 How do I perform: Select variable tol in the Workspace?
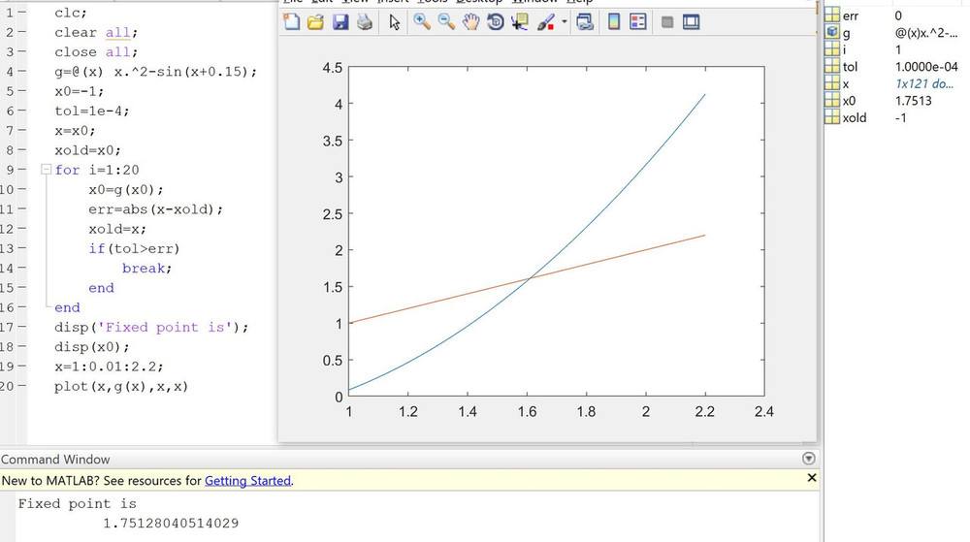850,67
